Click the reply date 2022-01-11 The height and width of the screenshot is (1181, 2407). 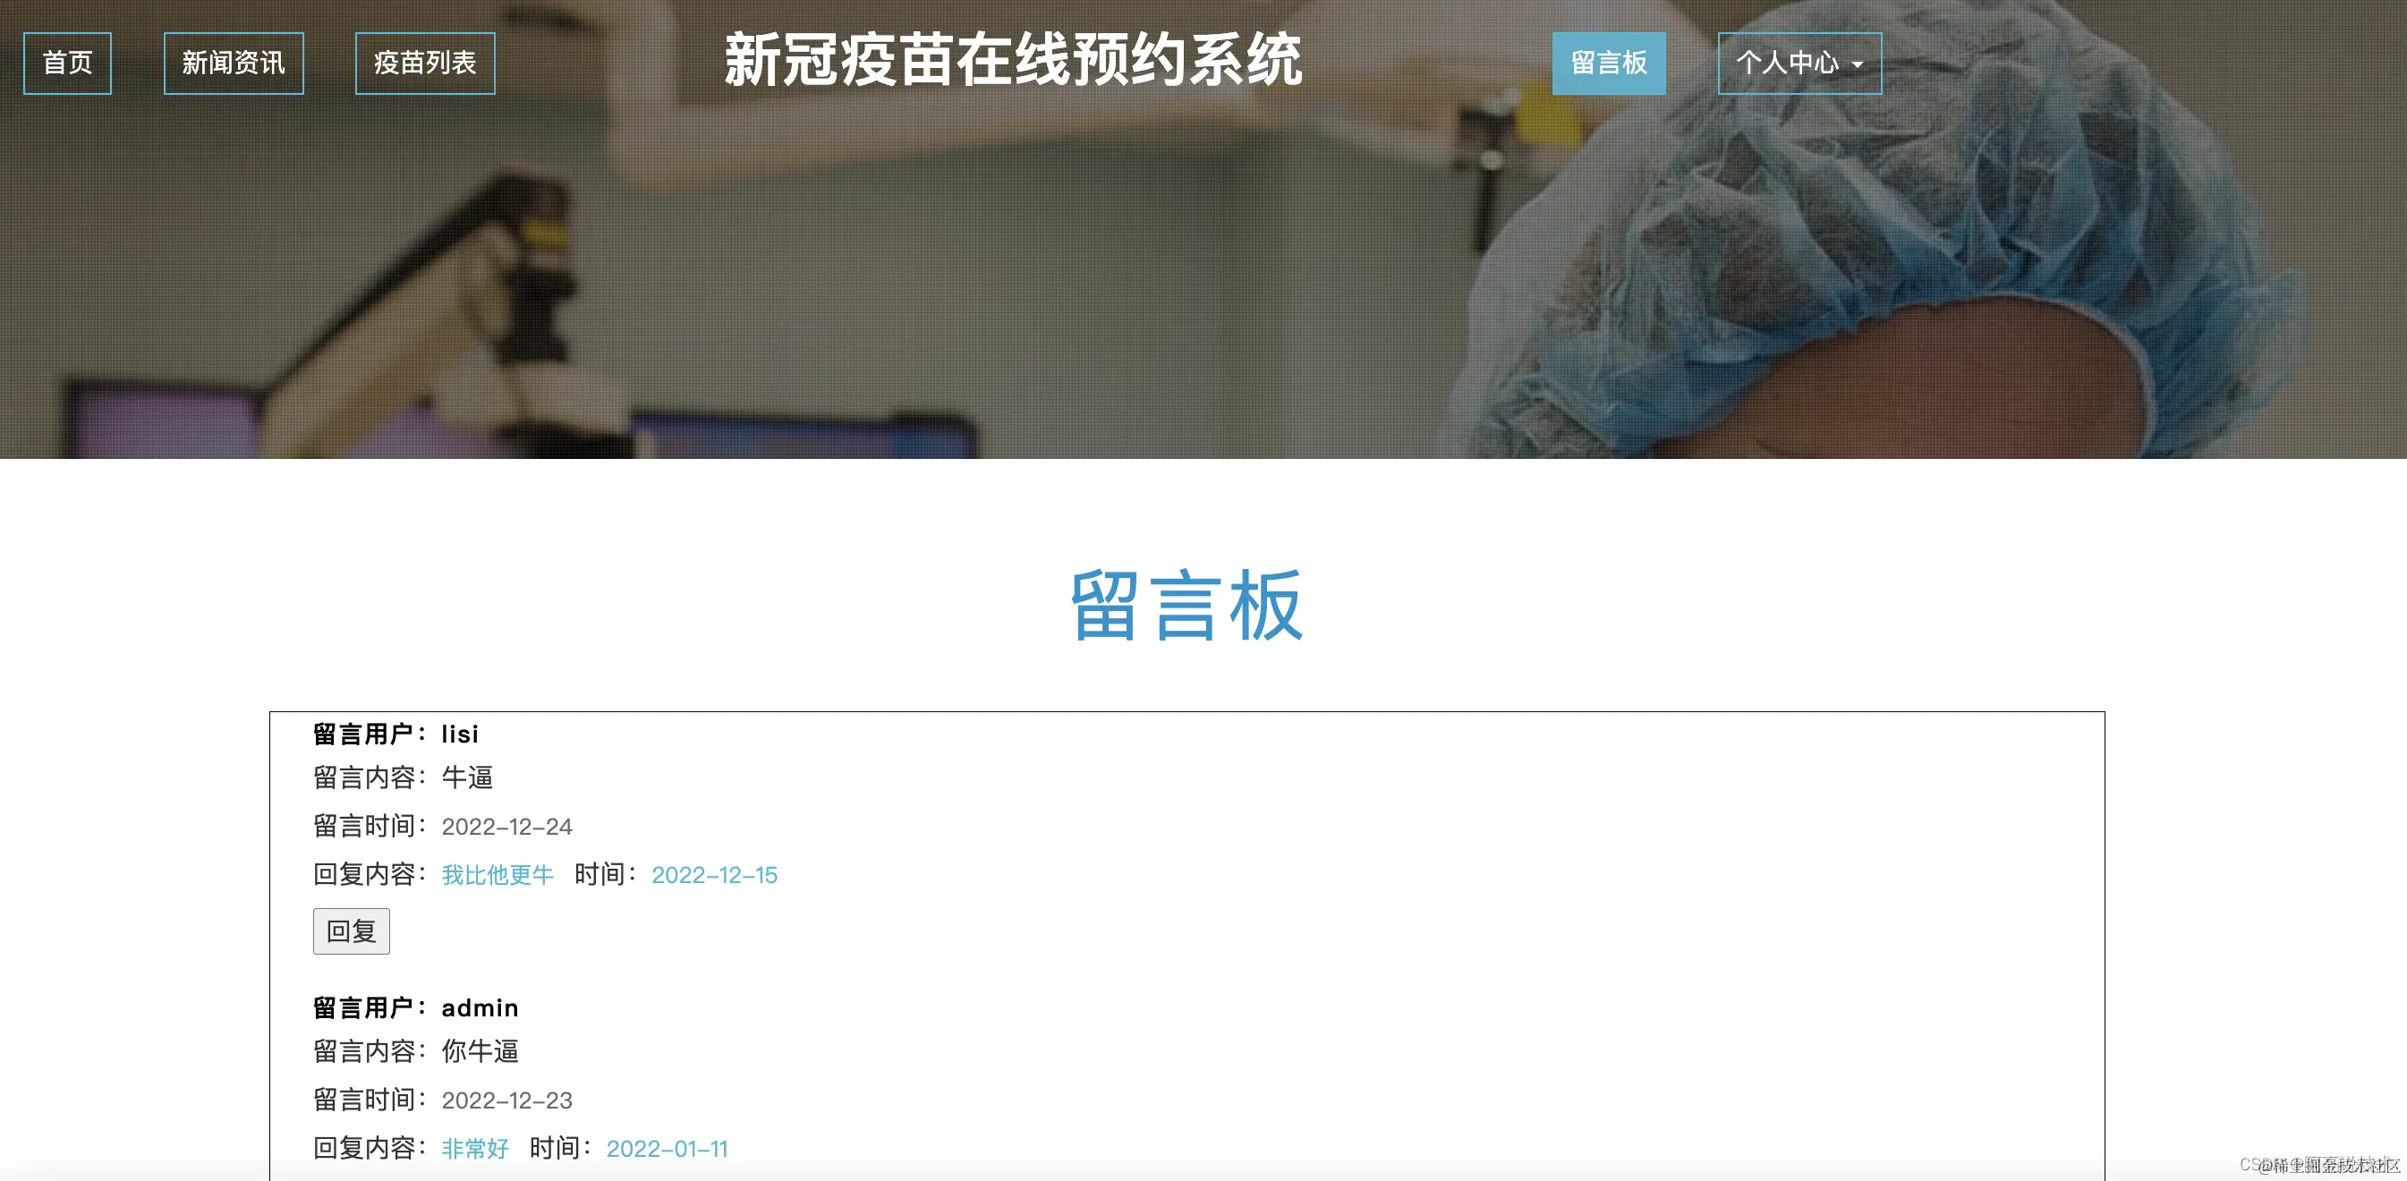667,1148
